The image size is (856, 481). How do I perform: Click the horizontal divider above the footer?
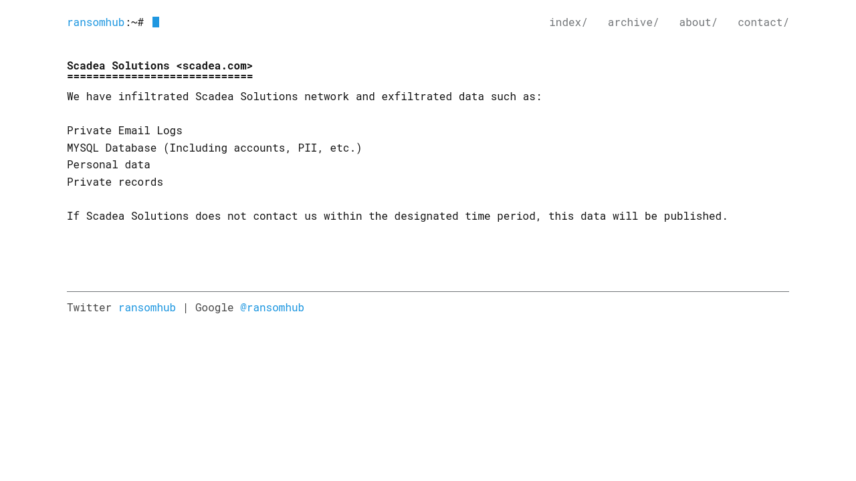[428, 291]
